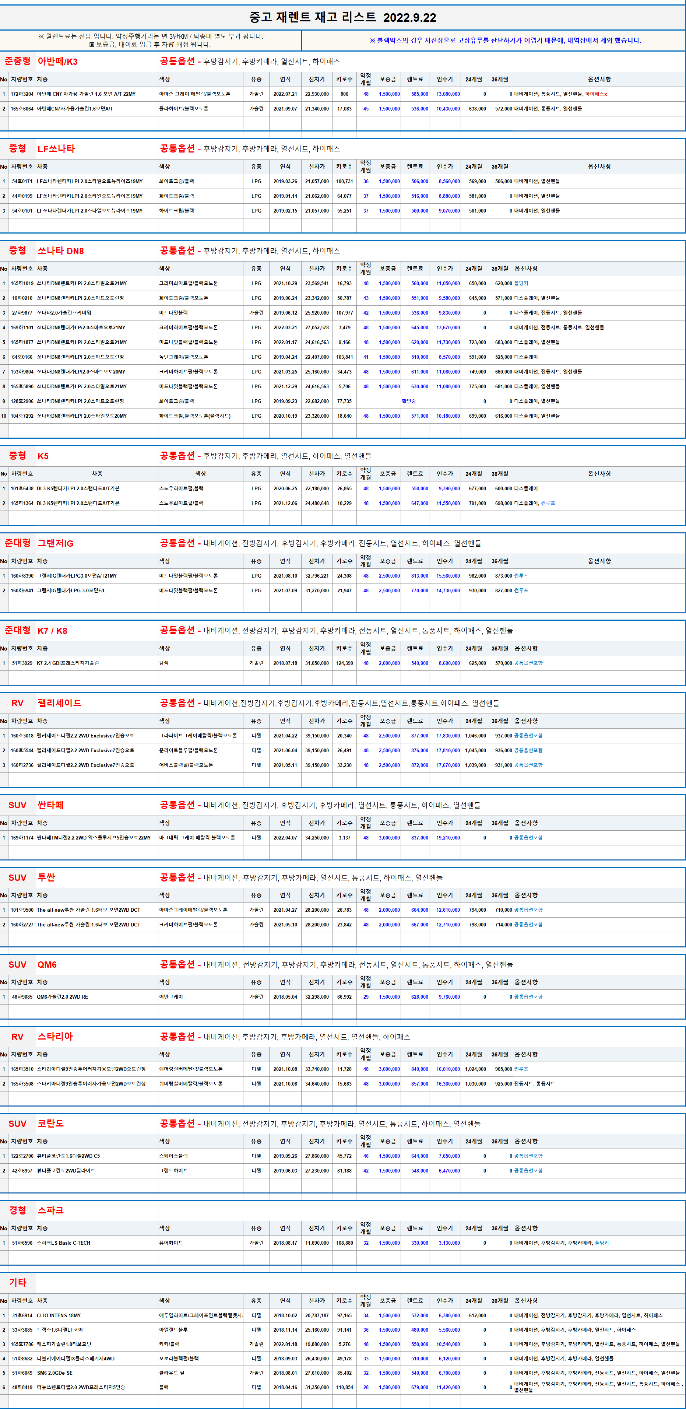Select the 인수가 cell '14,730,000'
686x1409 pixels.
pyautogui.click(x=448, y=591)
